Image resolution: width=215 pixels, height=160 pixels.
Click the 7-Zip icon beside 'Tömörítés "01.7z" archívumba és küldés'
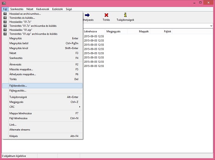pos(5,26)
